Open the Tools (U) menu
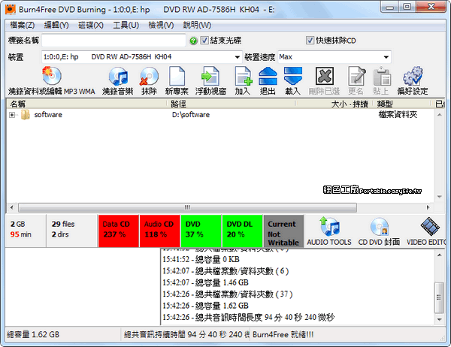Viewport: 451px width, 347px height. pos(126,26)
